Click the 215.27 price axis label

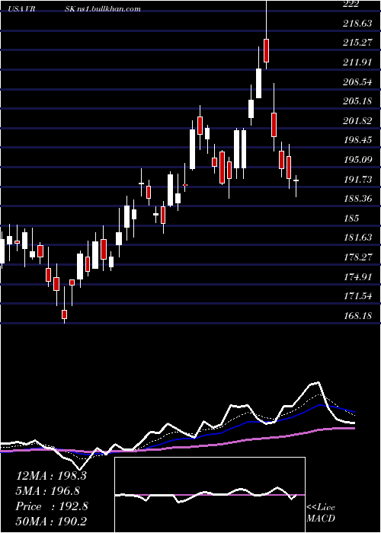(x=357, y=43)
